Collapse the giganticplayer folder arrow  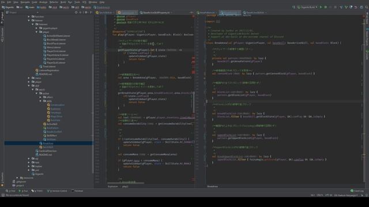(36, 28)
